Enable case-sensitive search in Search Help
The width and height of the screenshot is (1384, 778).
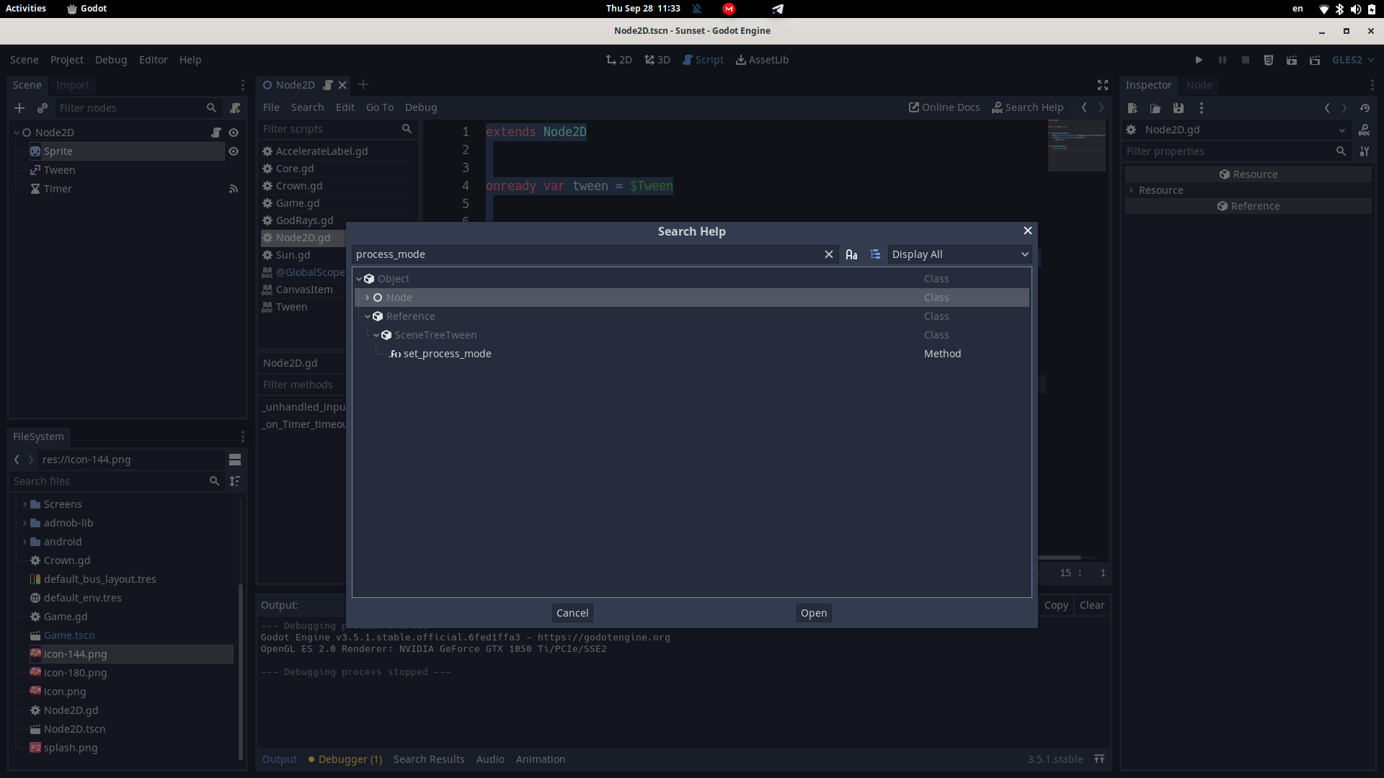(851, 254)
